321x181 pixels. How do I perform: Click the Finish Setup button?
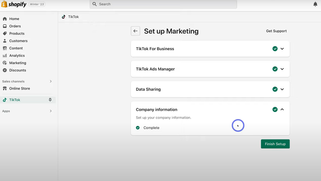(275, 144)
